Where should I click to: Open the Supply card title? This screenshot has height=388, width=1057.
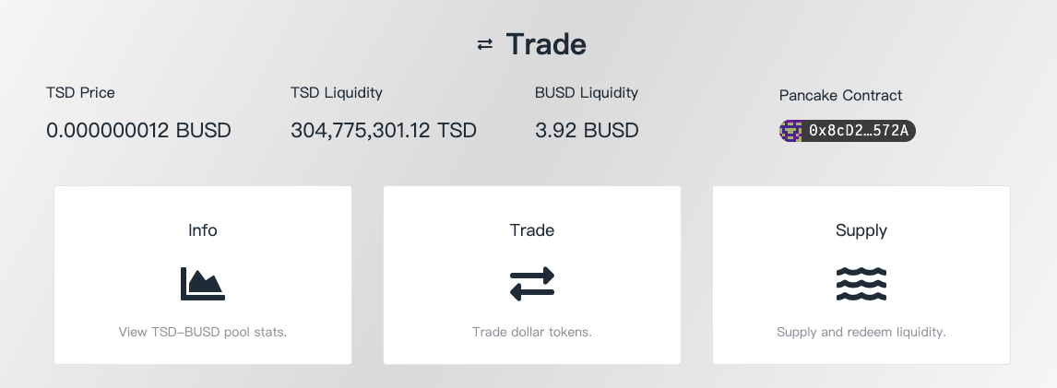(x=861, y=230)
